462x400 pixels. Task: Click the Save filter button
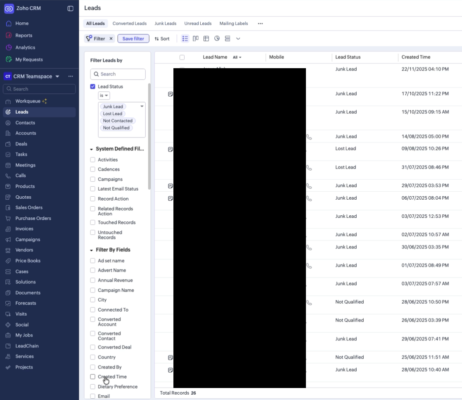(133, 39)
